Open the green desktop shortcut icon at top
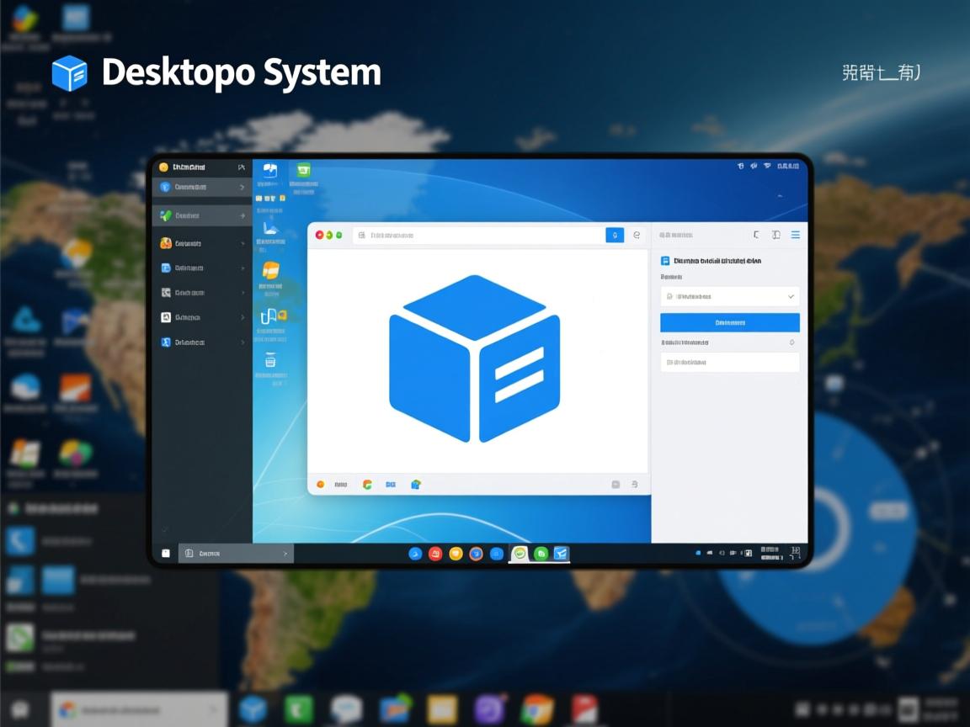Image resolution: width=970 pixels, height=727 pixels. click(303, 171)
